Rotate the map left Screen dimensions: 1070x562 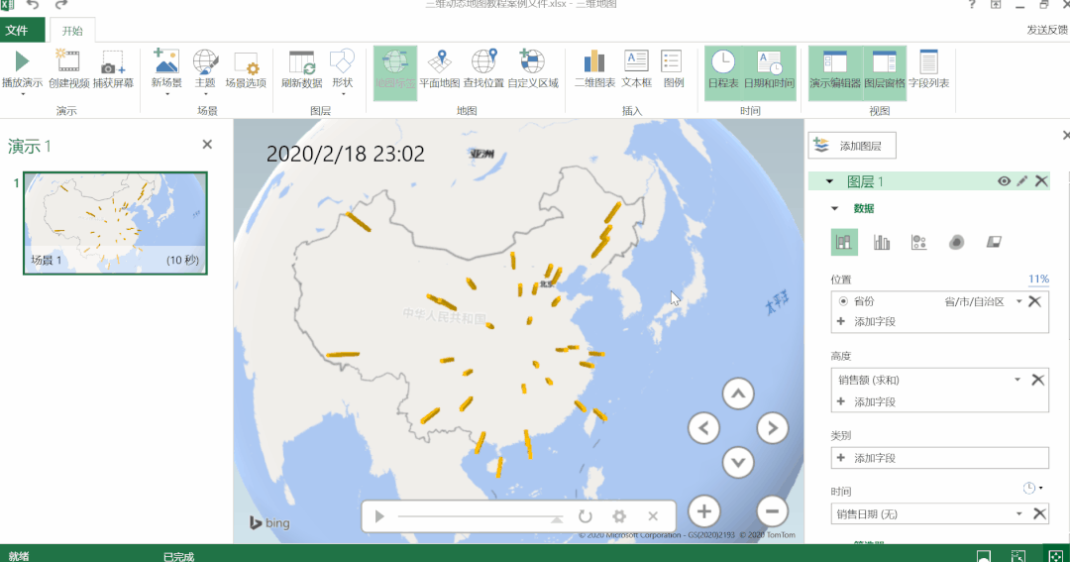(703, 428)
